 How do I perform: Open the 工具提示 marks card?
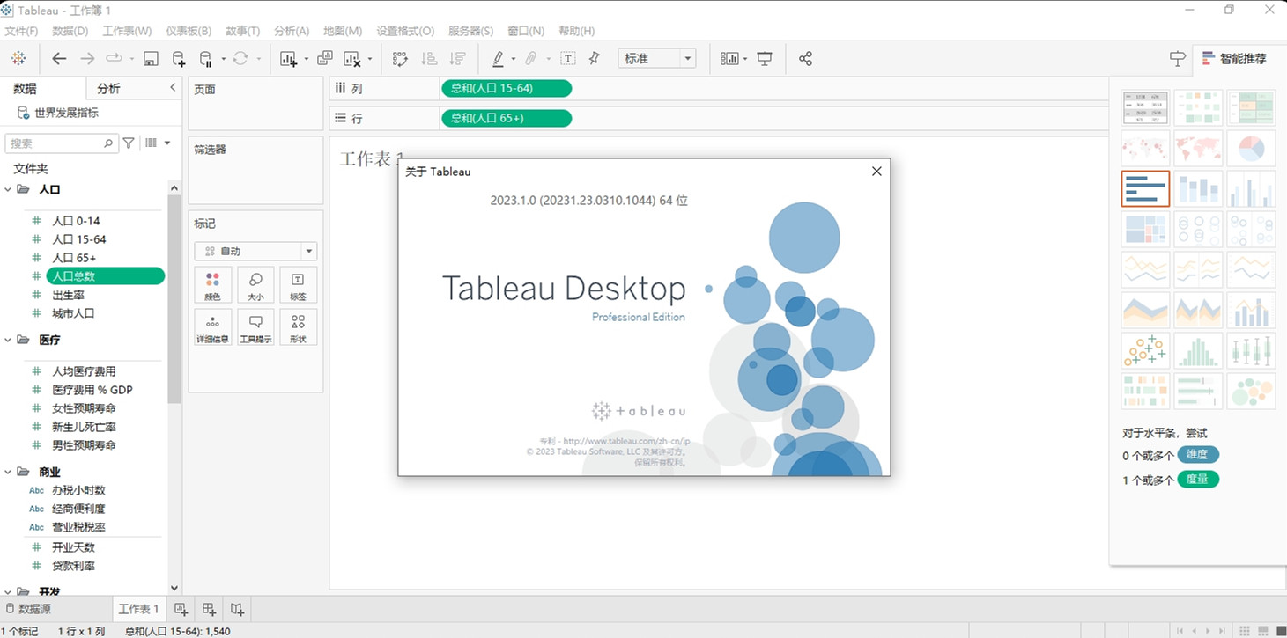pyautogui.click(x=255, y=327)
